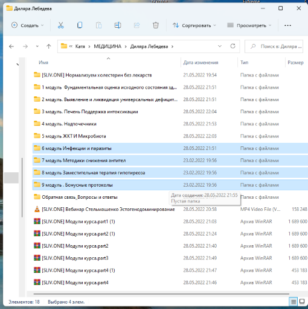Navigate to МЕДИЦИНА in breadcrumb
Image resolution: width=308 pixels, height=309 pixels.
pos(107,46)
